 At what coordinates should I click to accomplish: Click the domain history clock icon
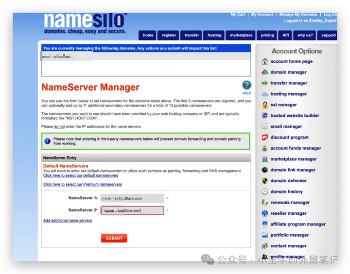click(x=265, y=192)
